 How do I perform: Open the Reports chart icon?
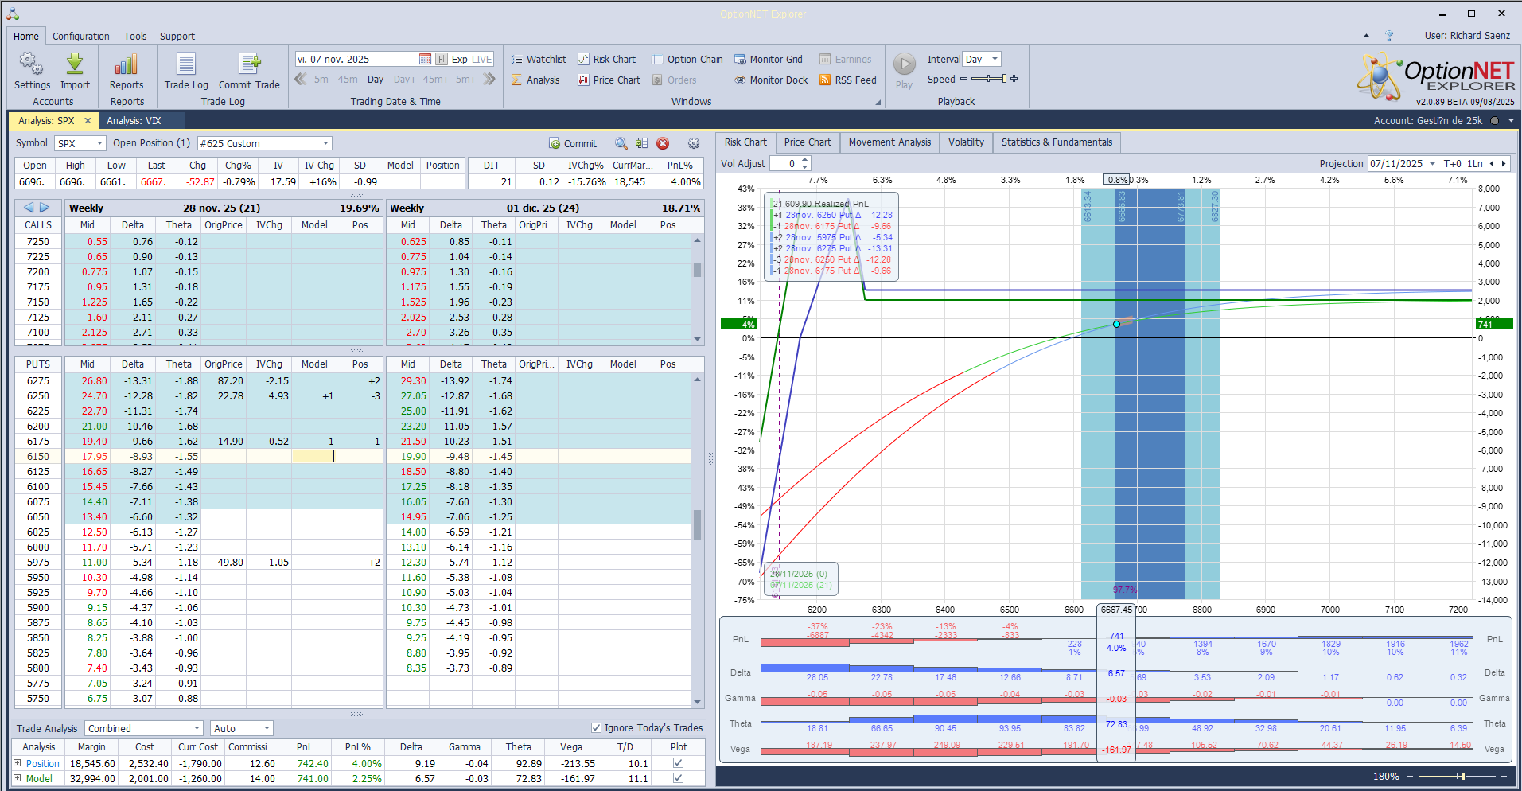[127, 64]
